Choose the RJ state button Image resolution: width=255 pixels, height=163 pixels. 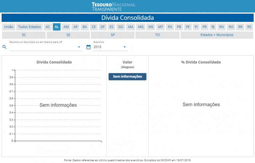[x=213, y=27]
